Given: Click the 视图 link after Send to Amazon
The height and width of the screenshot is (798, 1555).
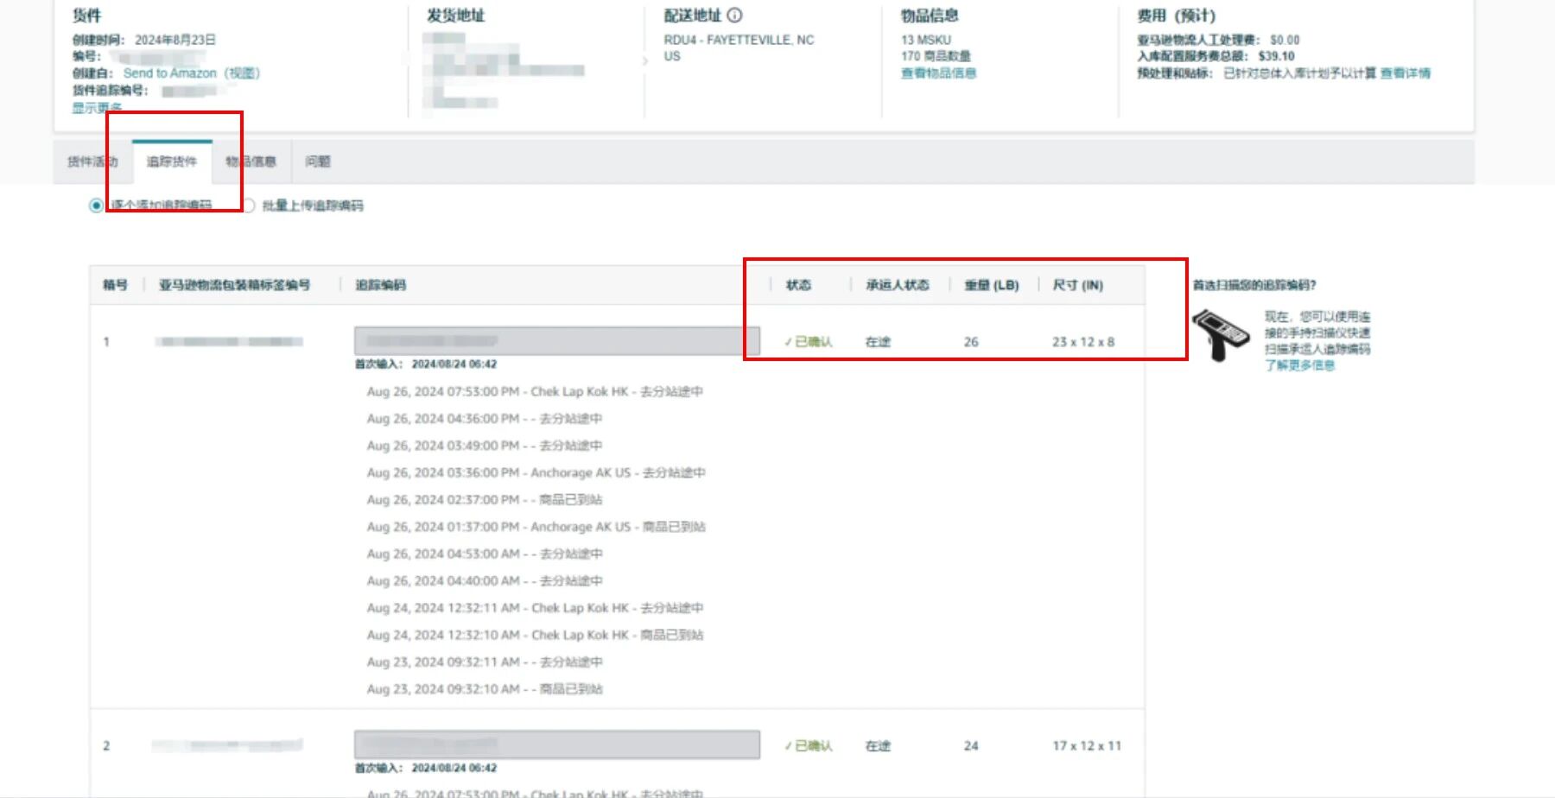Looking at the screenshot, I should coord(242,73).
